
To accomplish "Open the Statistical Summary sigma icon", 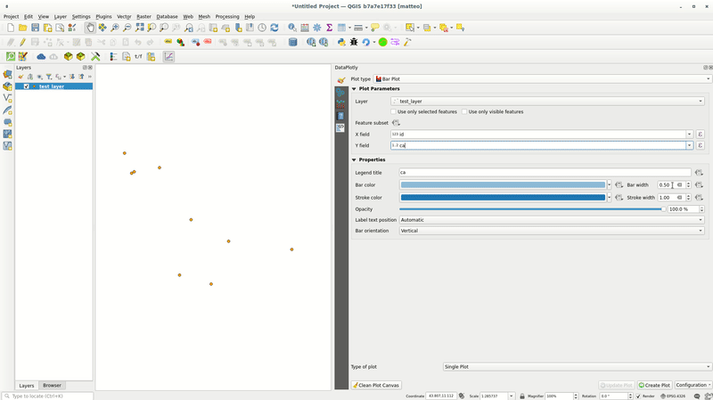I will coord(329,28).
